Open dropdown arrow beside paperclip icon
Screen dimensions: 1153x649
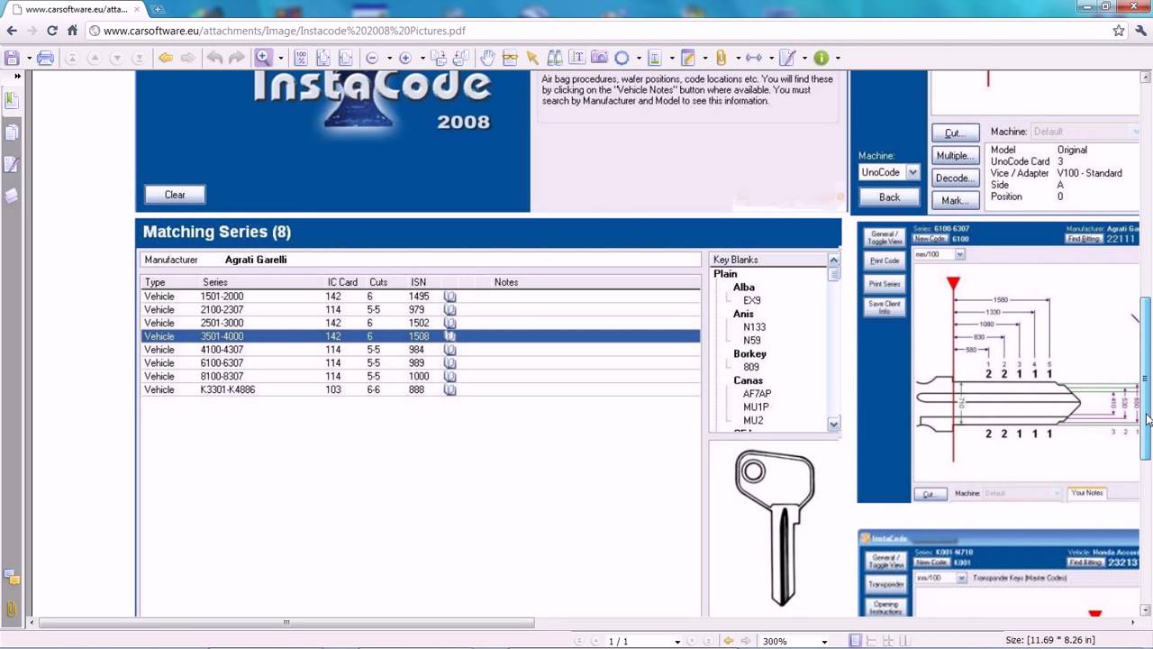737,59
